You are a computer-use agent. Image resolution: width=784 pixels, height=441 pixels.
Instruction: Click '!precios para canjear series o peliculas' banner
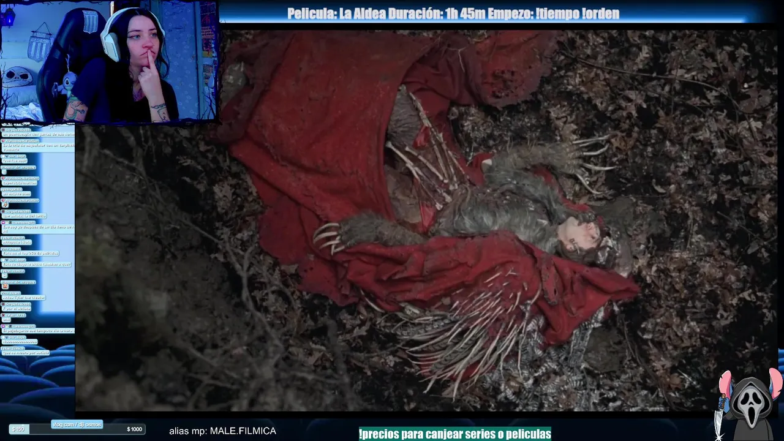pos(455,434)
